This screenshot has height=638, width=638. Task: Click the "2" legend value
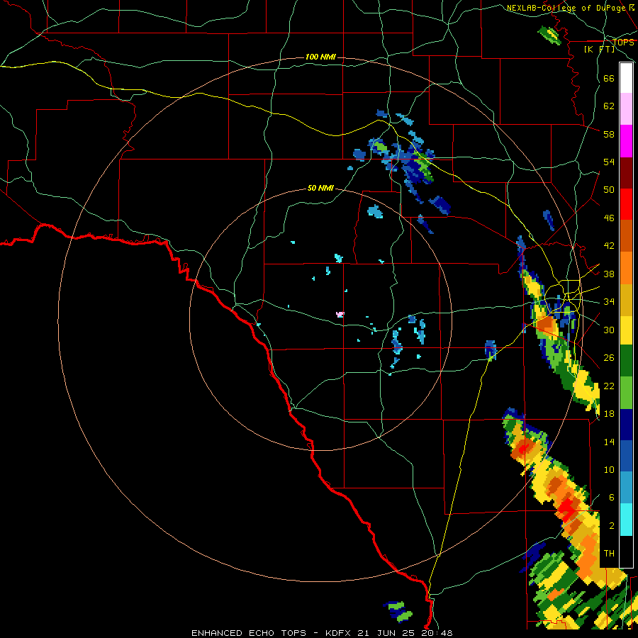tap(612, 526)
